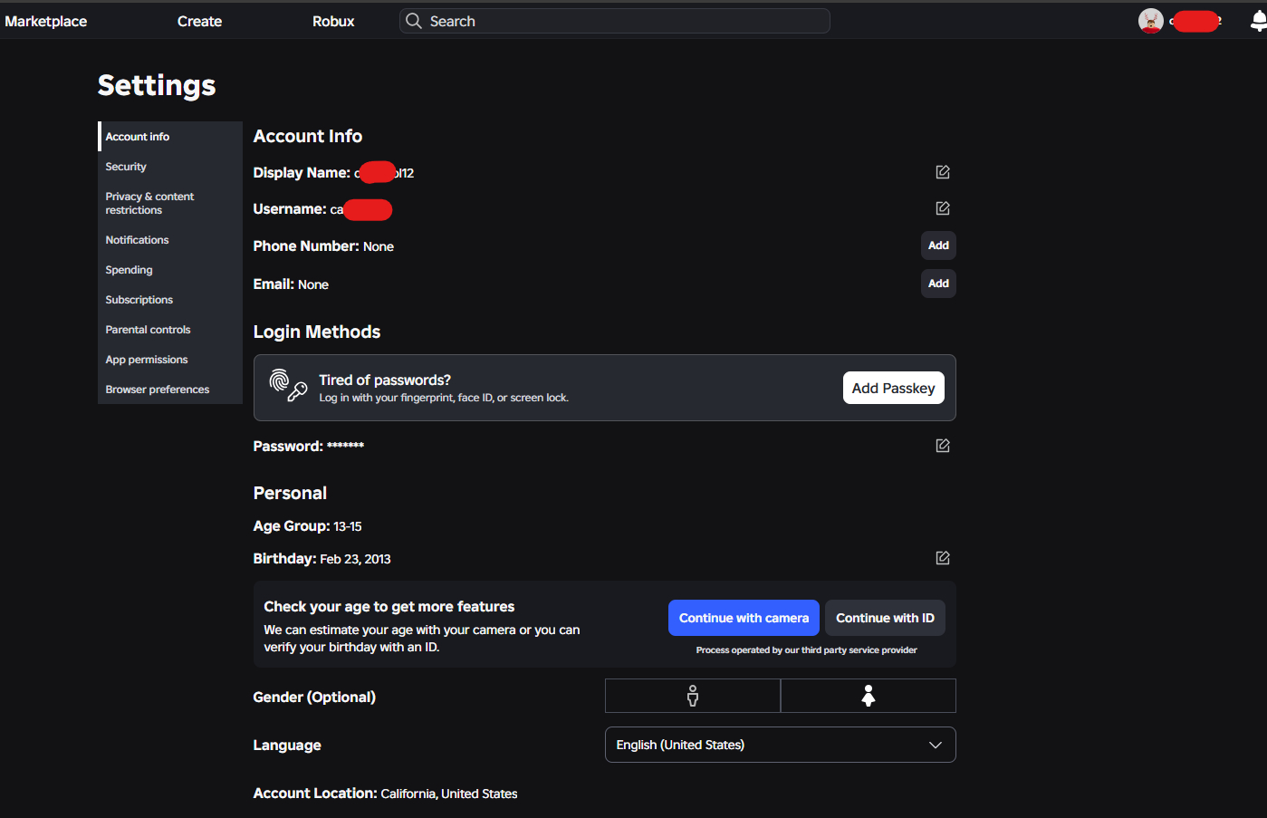Open the Security settings tab

(170, 167)
